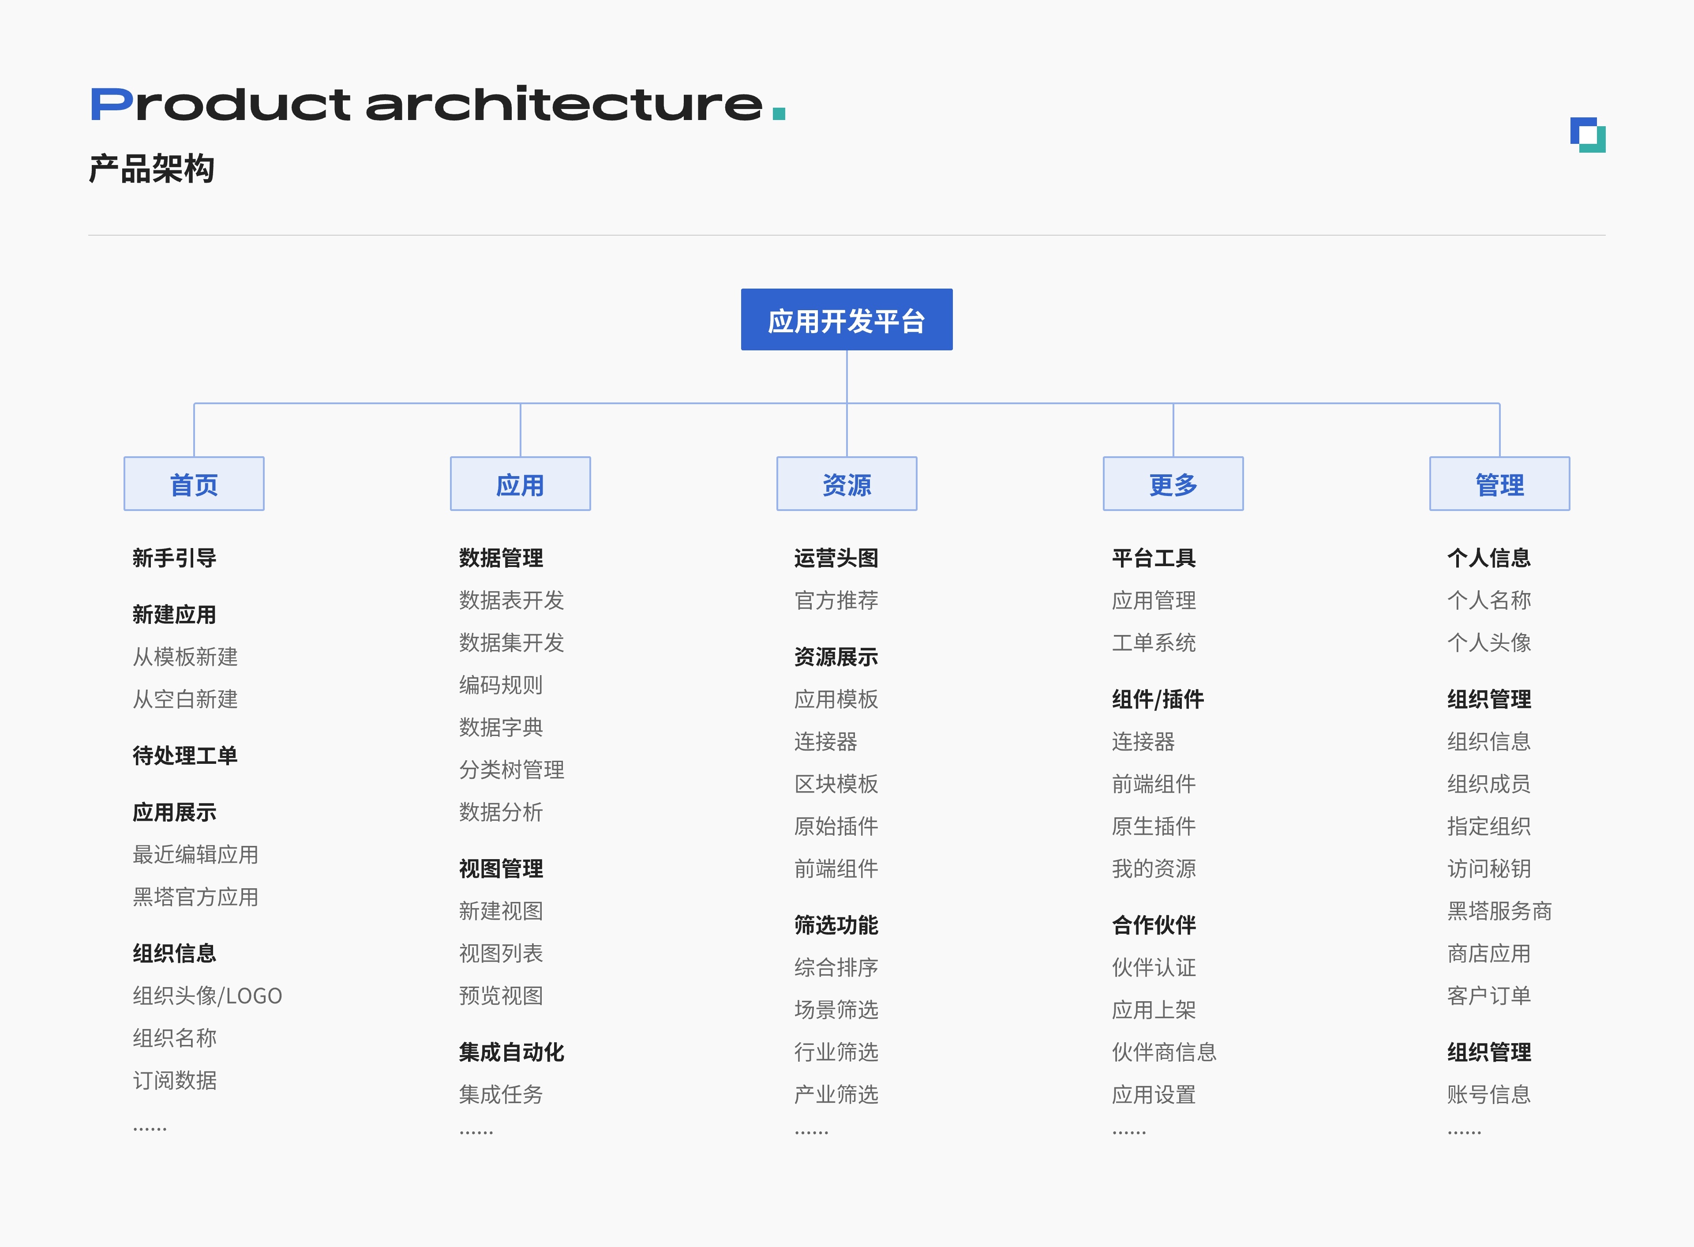This screenshot has width=1694, height=1247.
Task: Click the teal dot after the title
Action: click(779, 114)
